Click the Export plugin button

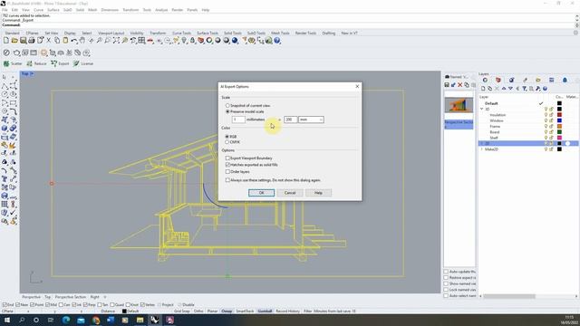(x=61, y=63)
